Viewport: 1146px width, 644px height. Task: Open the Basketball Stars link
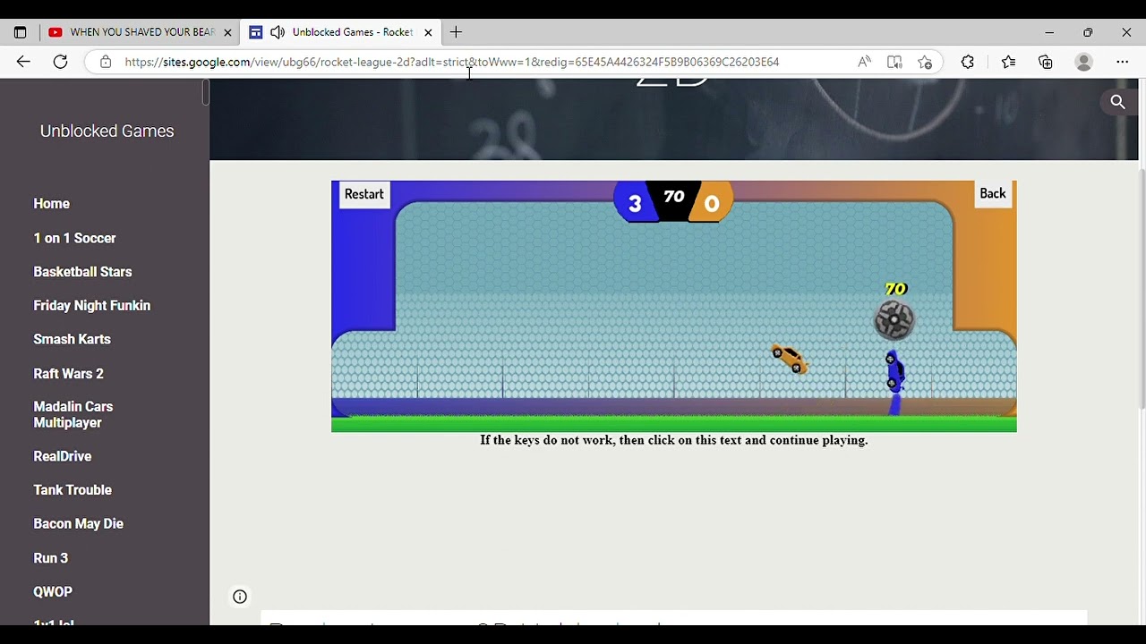[x=82, y=272]
